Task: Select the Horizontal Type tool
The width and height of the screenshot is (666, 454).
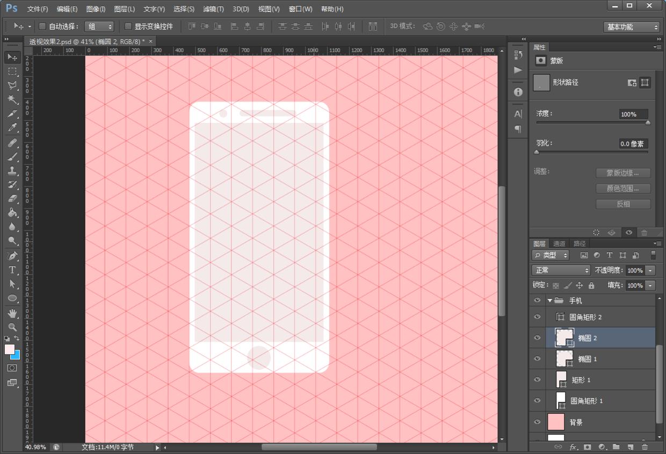Action: click(x=12, y=270)
